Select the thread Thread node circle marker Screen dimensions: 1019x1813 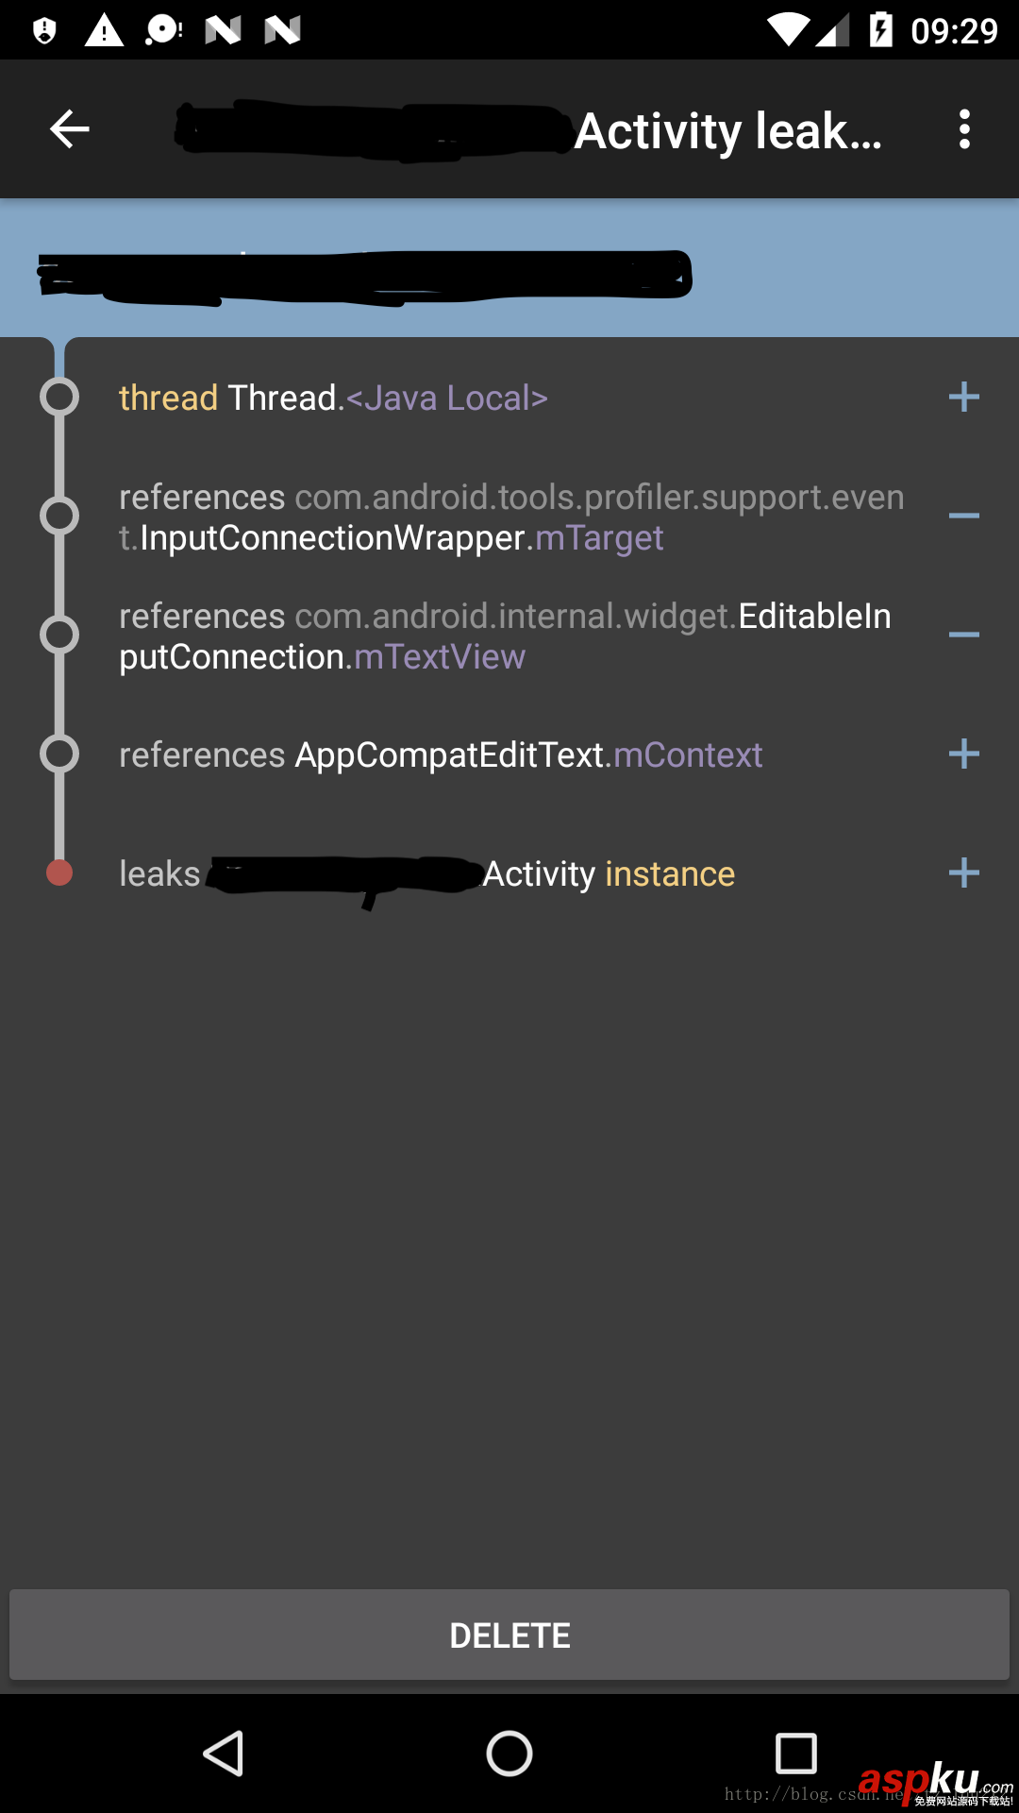coord(59,398)
